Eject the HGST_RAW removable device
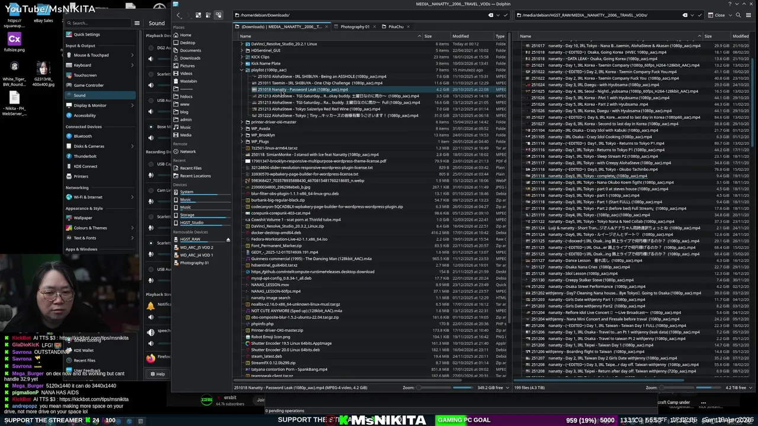The height and width of the screenshot is (426, 758). pyautogui.click(x=228, y=240)
